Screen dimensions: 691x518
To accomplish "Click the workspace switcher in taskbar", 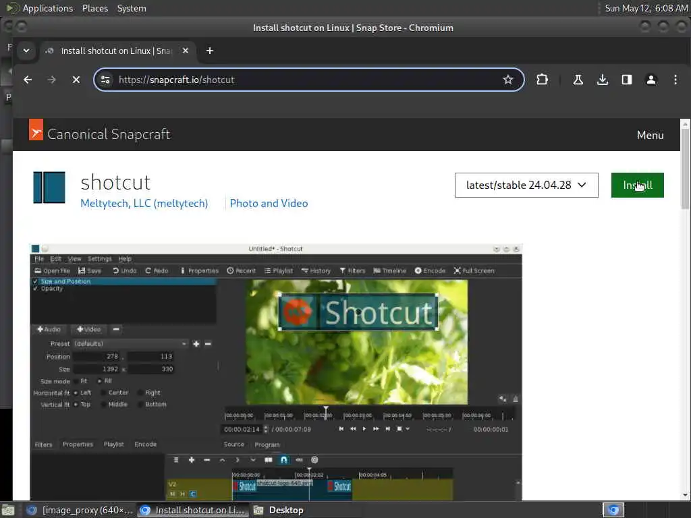I will (613, 510).
